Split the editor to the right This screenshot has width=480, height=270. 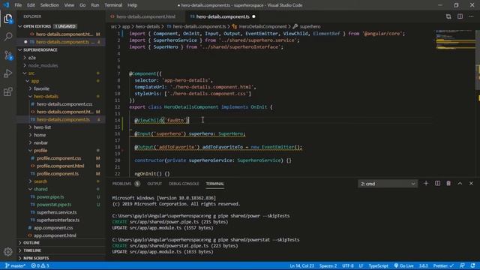click(x=460, y=16)
